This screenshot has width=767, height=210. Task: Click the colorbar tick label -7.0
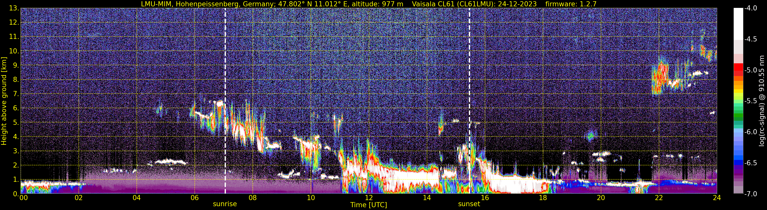pyautogui.click(x=751, y=194)
